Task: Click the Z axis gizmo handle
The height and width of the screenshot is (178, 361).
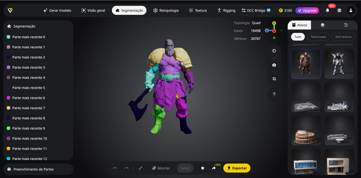Action: click(267, 30)
